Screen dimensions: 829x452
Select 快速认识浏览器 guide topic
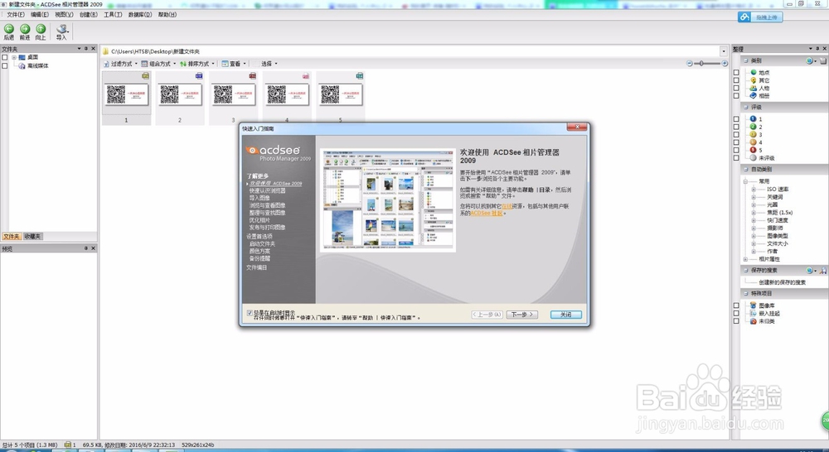click(268, 190)
